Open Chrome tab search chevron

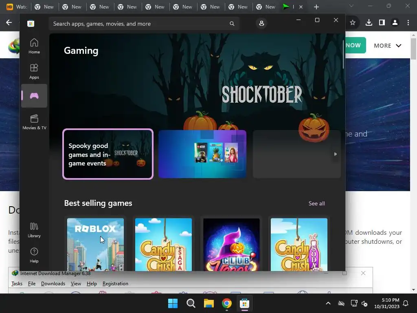click(351, 6)
